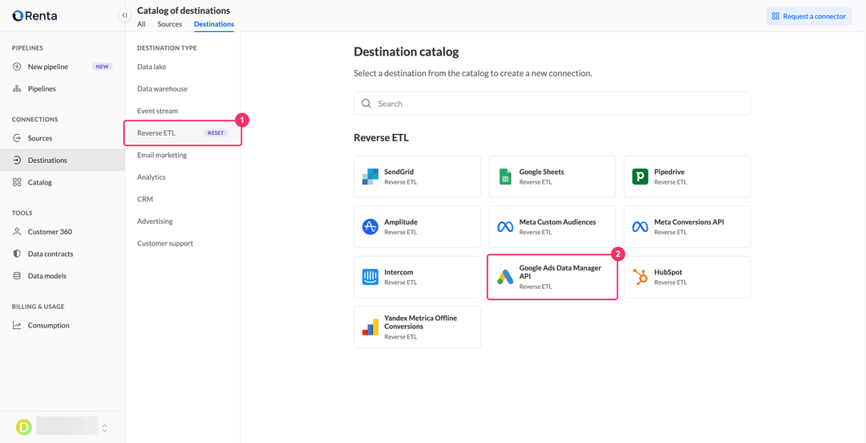Open Consumption under Billing & Usage
The width and height of the screenshot is (866, 443).
63,326
